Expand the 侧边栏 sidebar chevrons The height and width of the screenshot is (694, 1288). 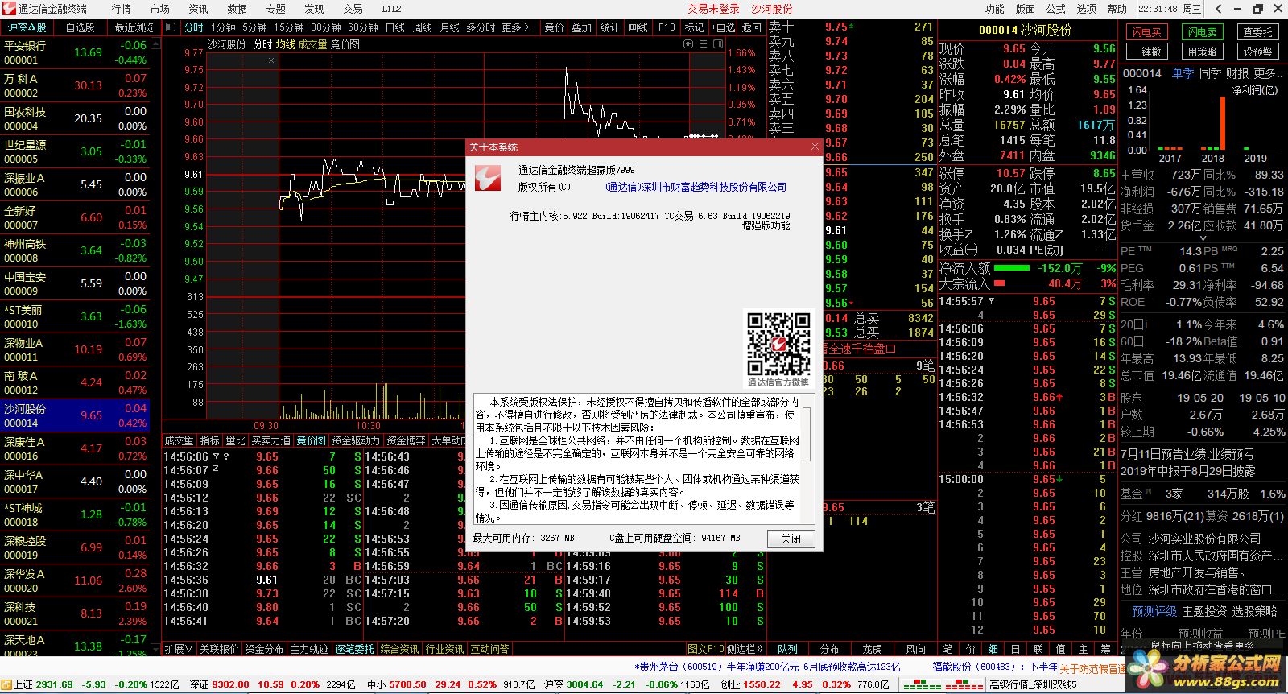coord(745,649)
